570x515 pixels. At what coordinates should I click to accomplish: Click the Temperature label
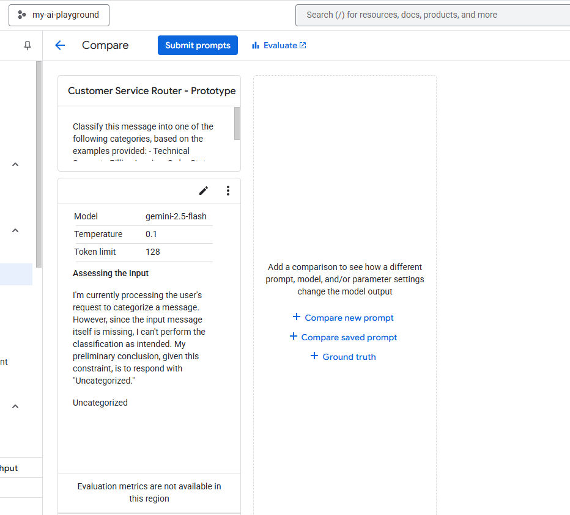coord(98,234)
